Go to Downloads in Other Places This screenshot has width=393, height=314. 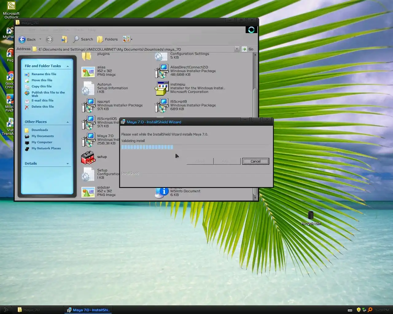click(x=40, y=130)
